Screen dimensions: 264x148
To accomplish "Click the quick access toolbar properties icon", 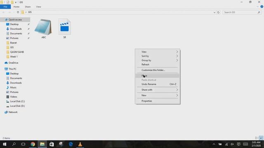I will (x=8, y=2).
